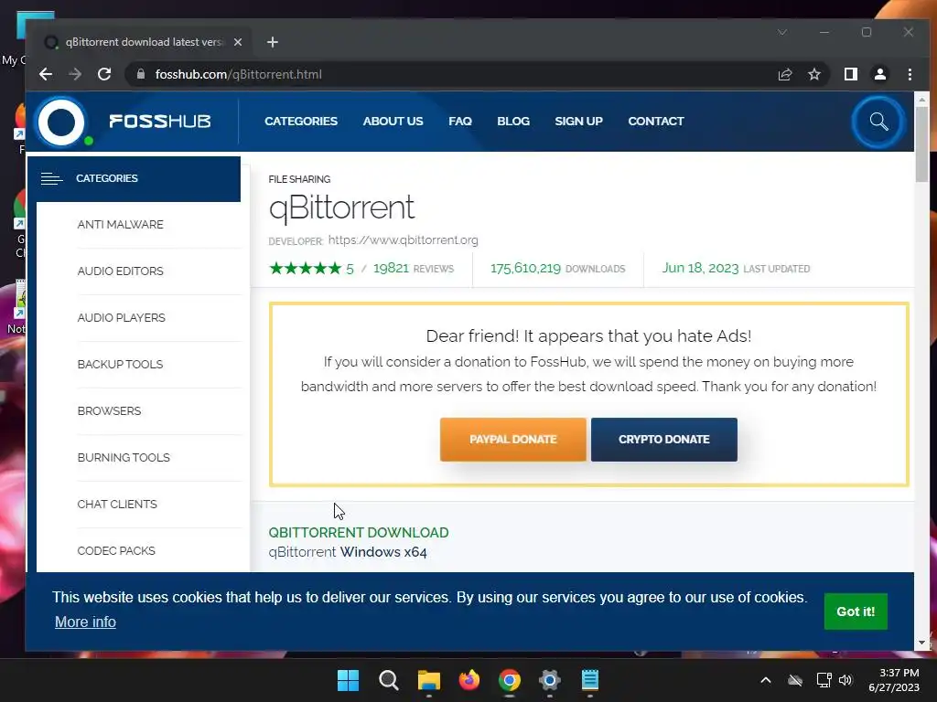Toggle the browser side panel icon
Viewport: 937px width, 702px height.
(850, 74)
